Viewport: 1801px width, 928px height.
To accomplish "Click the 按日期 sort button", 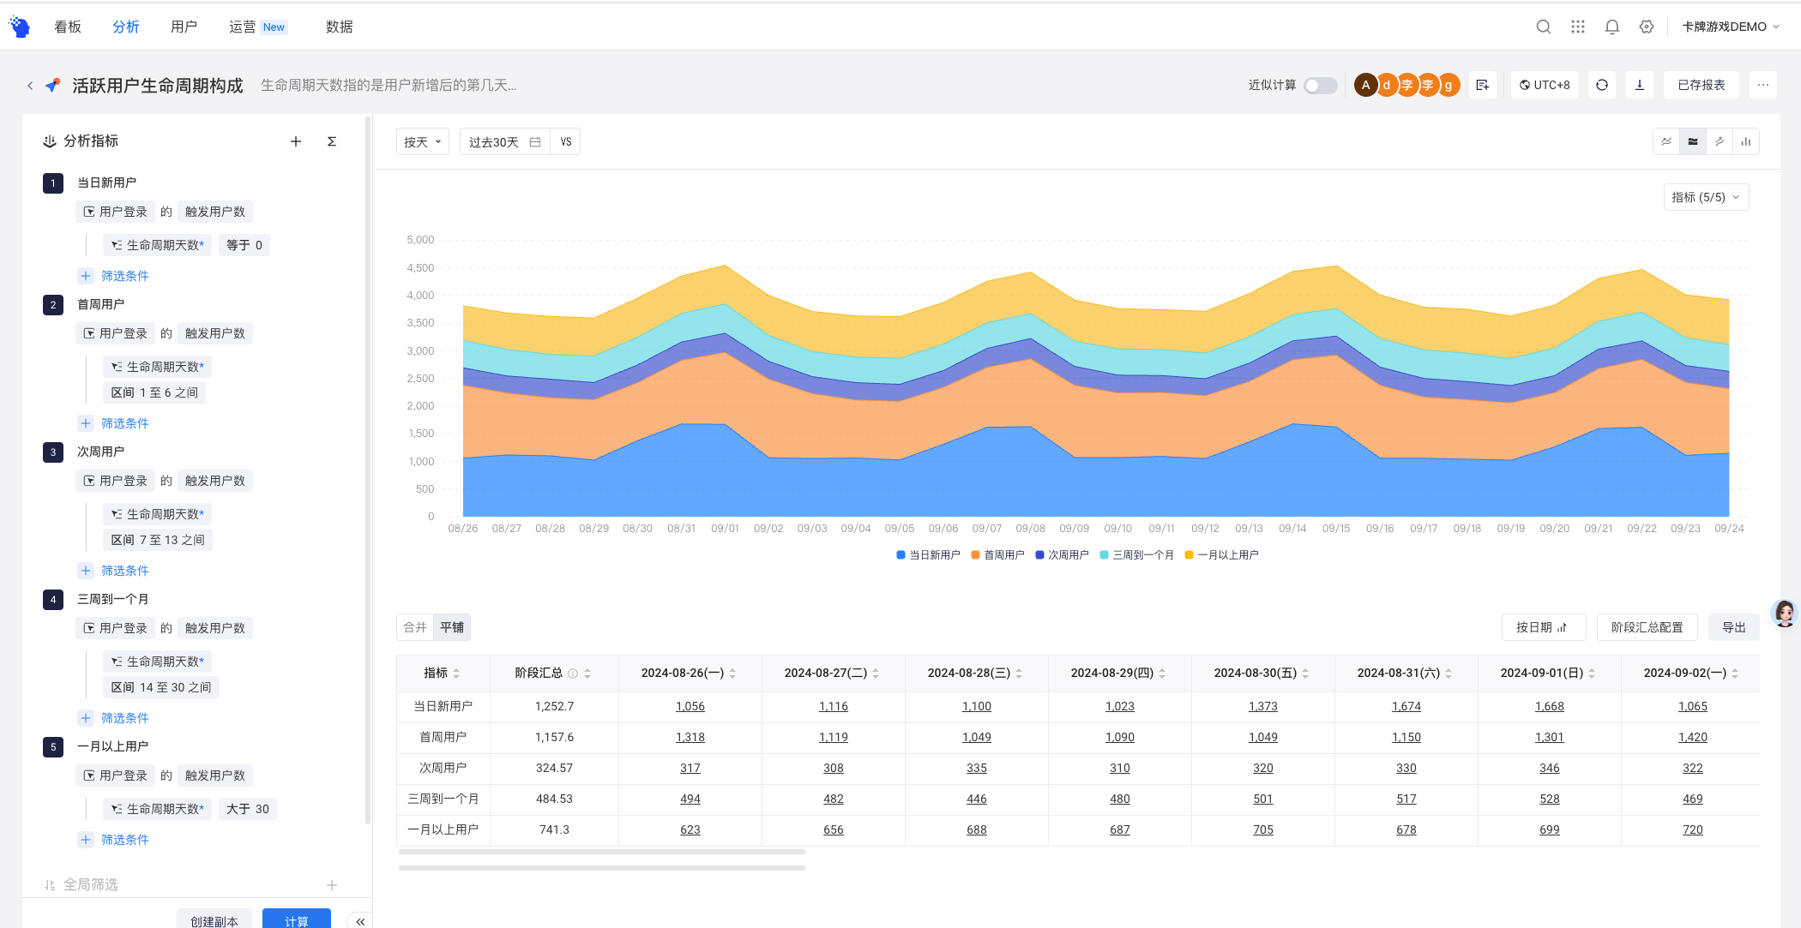I will pos(1544,627).
